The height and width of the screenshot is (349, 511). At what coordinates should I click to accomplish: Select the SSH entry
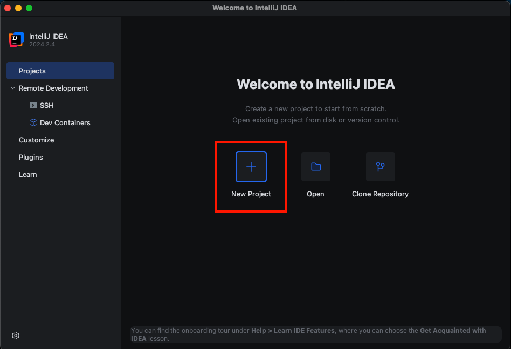46,105
